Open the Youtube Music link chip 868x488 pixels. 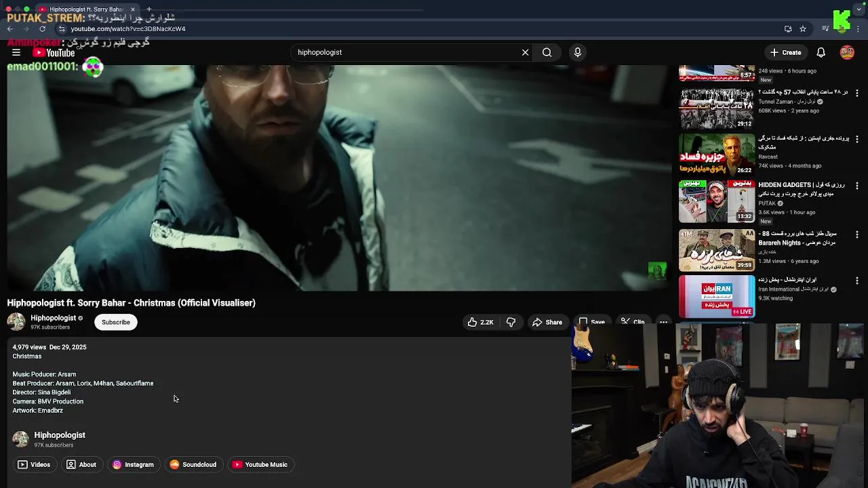[x=260, y=464]
